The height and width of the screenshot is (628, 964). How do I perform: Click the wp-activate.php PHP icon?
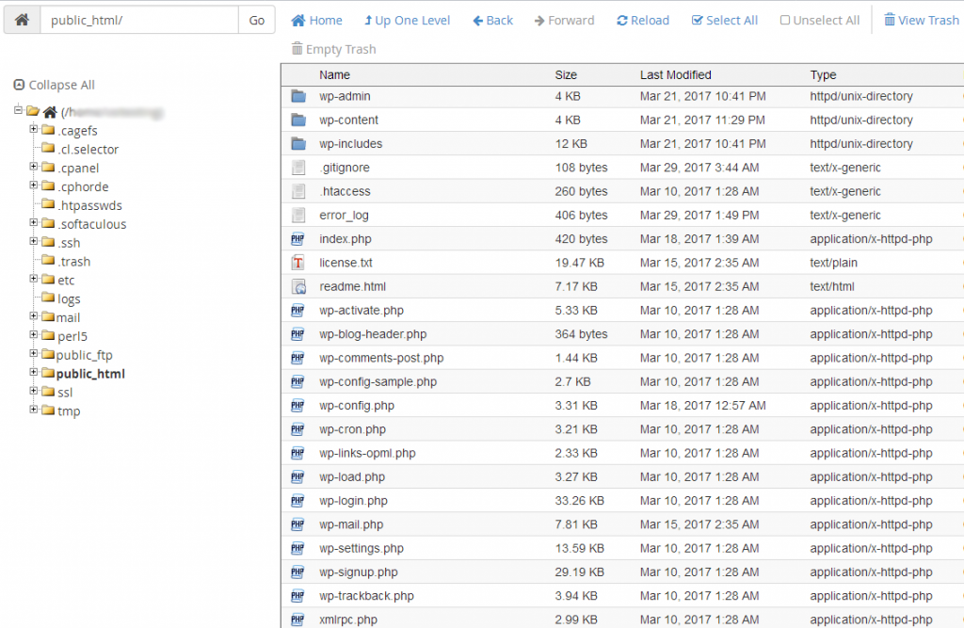[x=297, y=311]
